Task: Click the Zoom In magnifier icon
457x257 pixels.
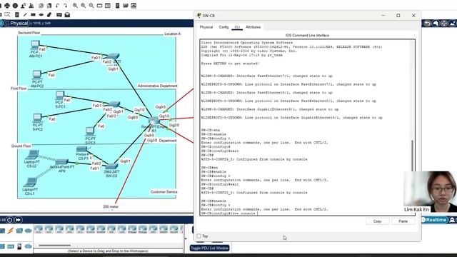Action: point(75,6)
